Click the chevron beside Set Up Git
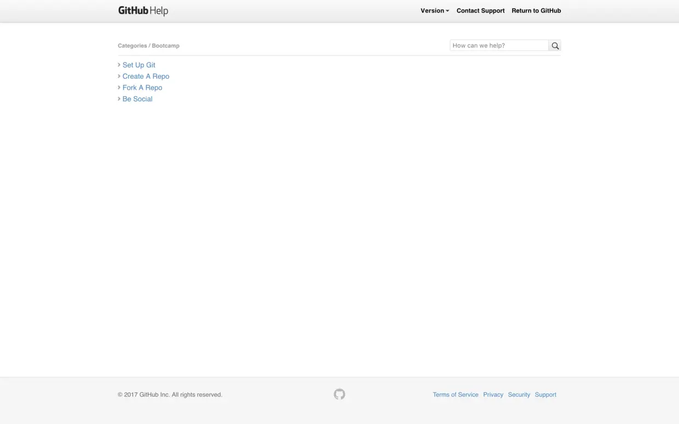This screenshot has width=679, height=424. (119, 65)
